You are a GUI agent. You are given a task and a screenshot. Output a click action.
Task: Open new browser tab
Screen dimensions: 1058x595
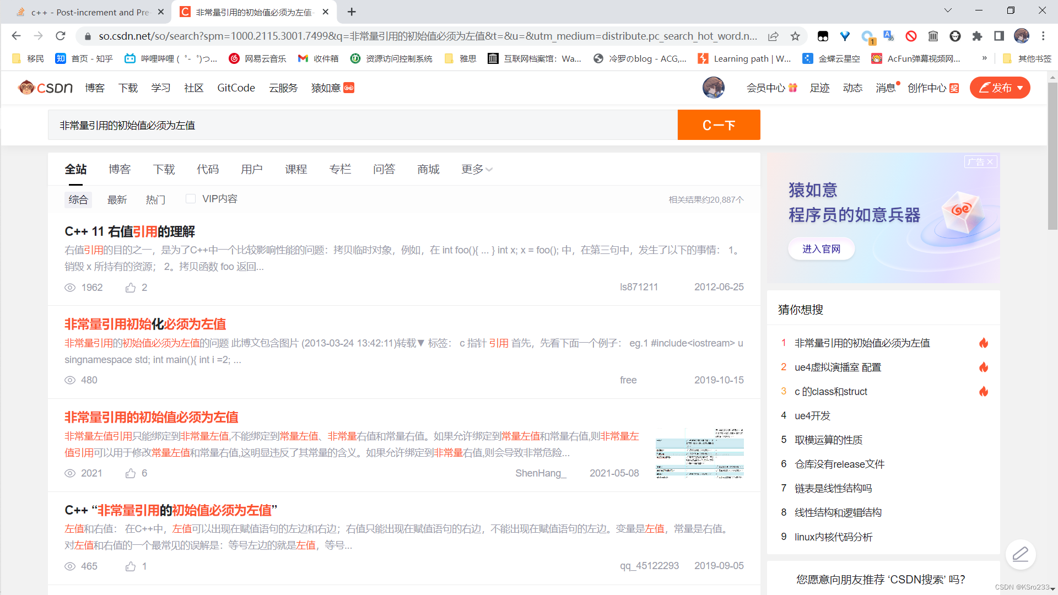(352, 12)
